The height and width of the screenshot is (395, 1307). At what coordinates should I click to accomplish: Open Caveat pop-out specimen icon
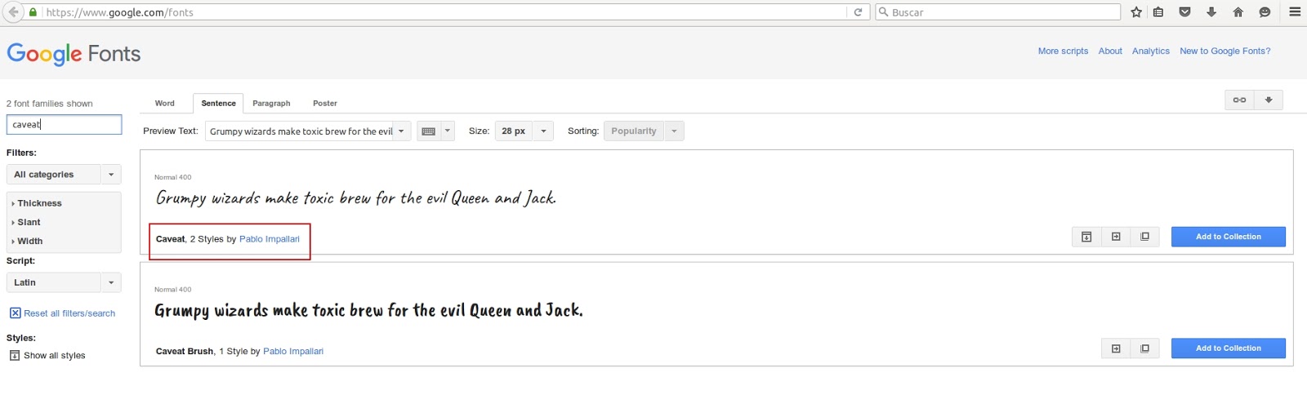(1145, 237)
